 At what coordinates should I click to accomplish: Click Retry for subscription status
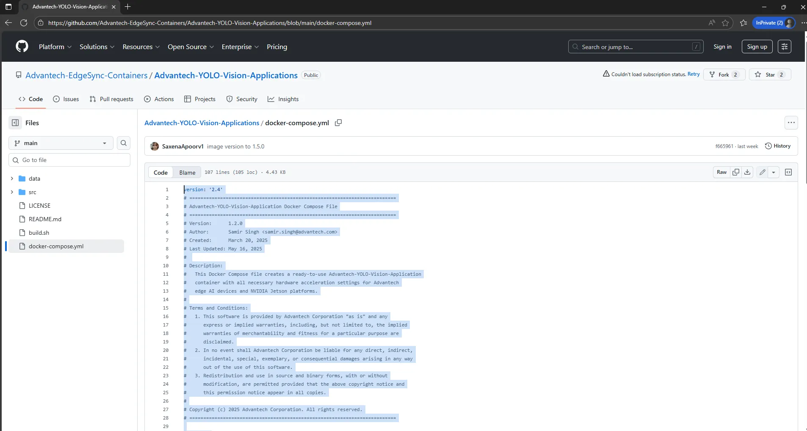[x=693, y=74]
